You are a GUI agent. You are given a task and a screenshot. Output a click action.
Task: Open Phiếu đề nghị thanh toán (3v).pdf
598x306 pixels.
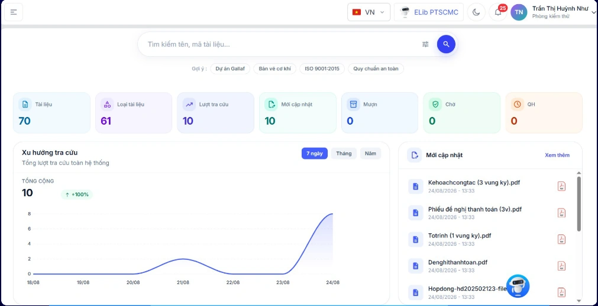click(x=475, y=209)
